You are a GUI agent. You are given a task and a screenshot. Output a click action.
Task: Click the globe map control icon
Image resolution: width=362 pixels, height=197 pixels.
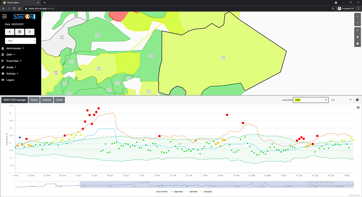coord(357,43)
